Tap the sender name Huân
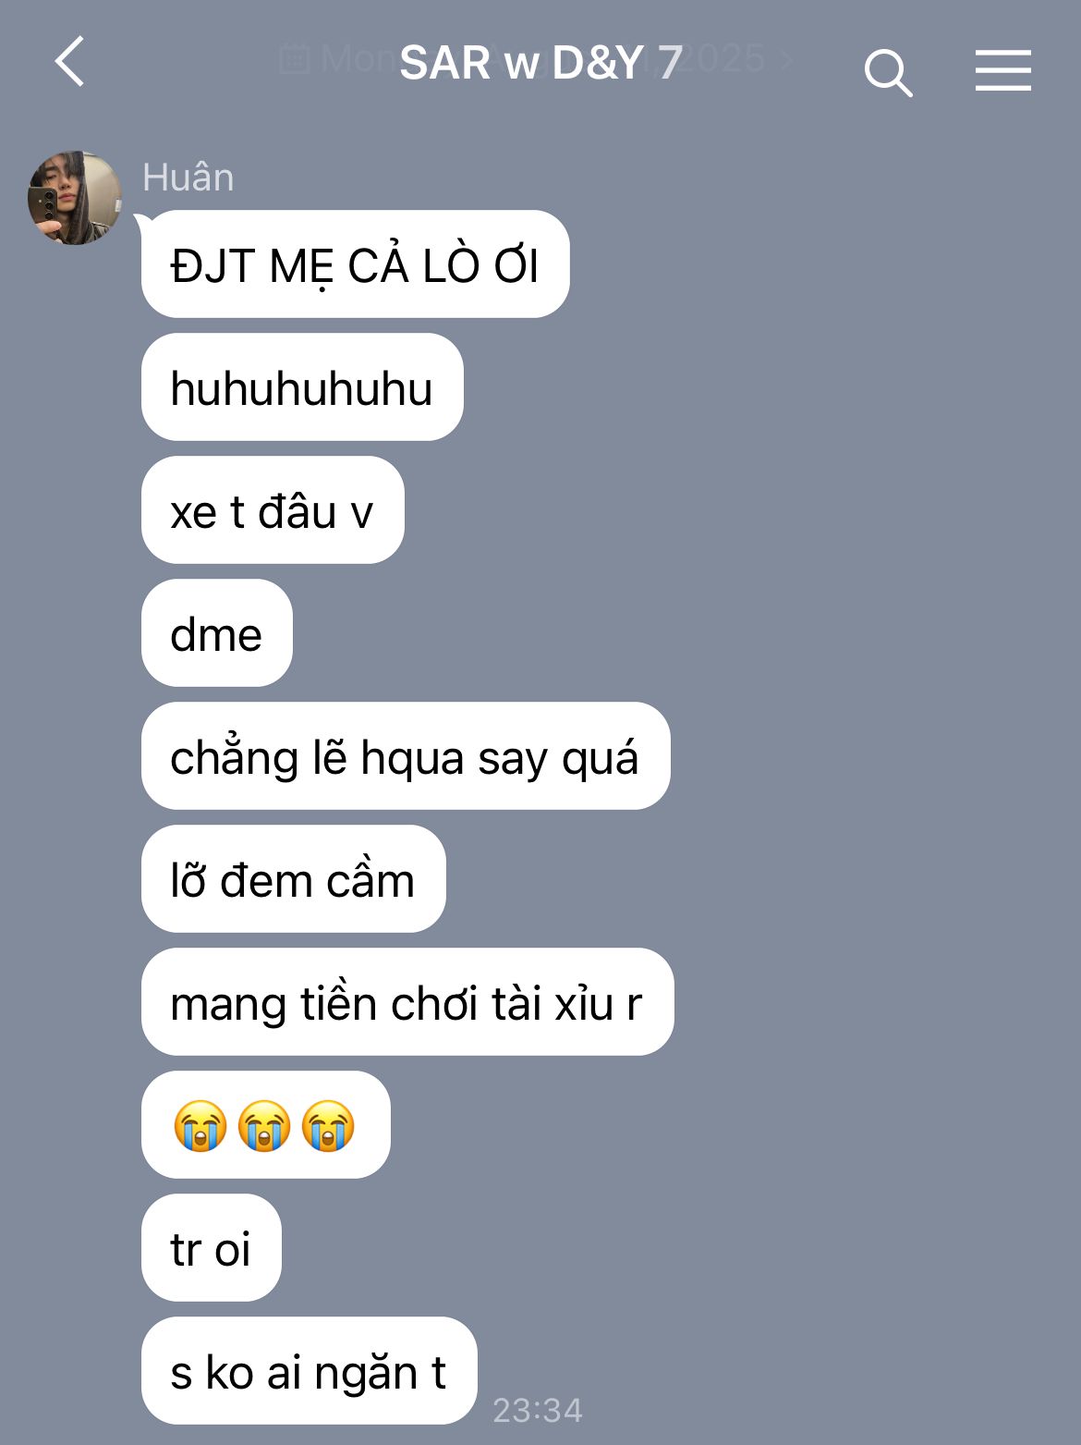 (x=188, y=178)
